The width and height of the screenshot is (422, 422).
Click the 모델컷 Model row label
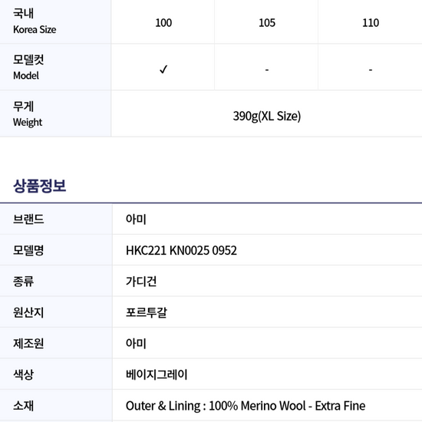click(x=28, y=68)
